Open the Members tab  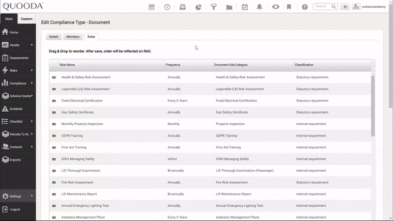pyautogui.click(x=73, y=36)
